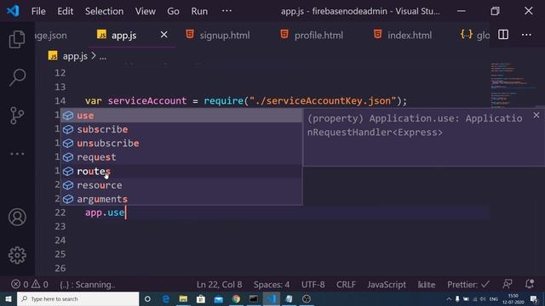This screenshot has height=306, width=545.
Task: Open the clock and date in tray
Action: click(513, 299)
